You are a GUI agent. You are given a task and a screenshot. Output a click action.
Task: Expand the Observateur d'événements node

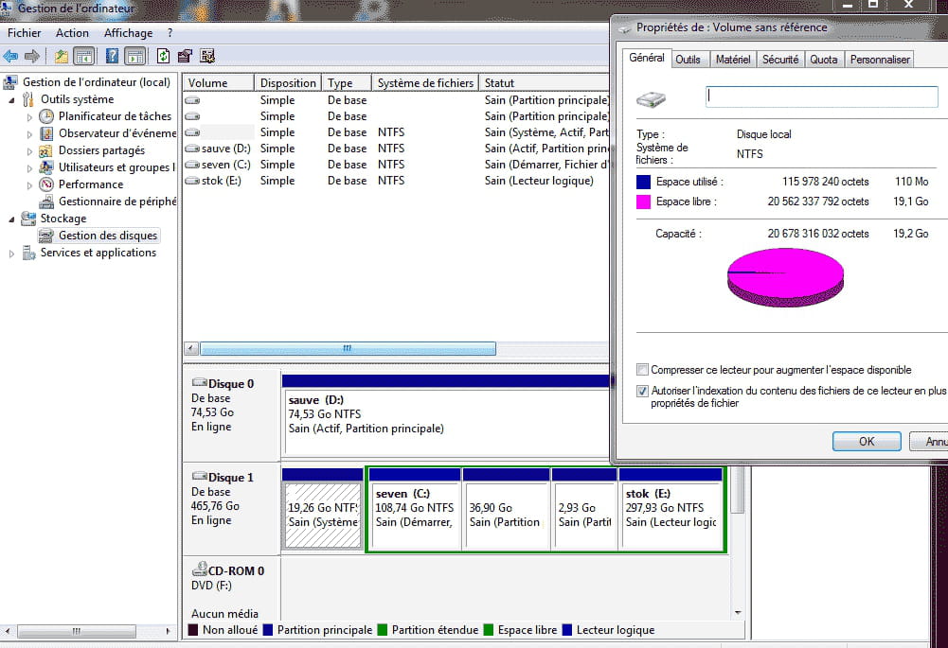(29, 134)
